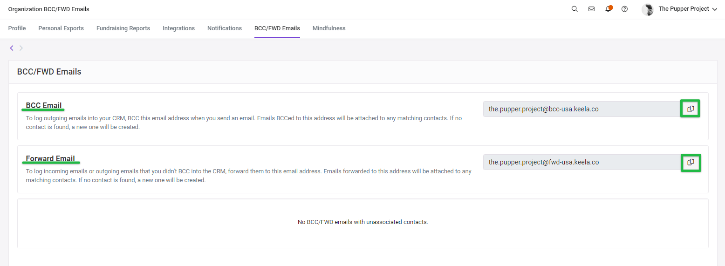
Task: Open the search magnifier icon
Action: (x=575, y=9)
